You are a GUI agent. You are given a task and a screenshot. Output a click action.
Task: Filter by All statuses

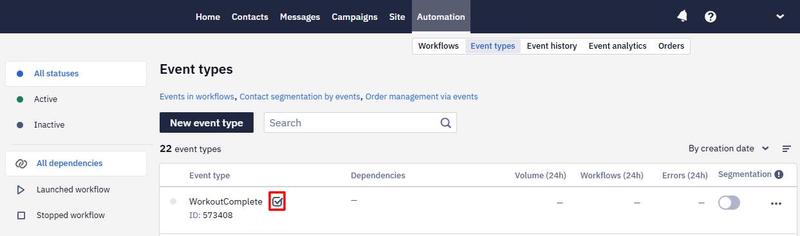(76, 74)
